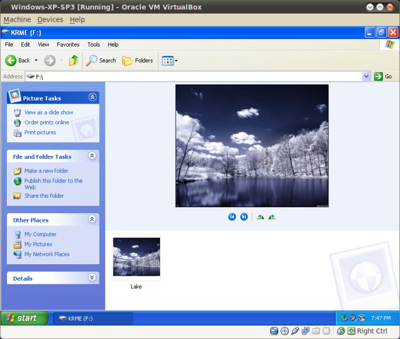The image size is (400, 339).
Task: Click the Windows Start button
Action: tap(22, 318)
